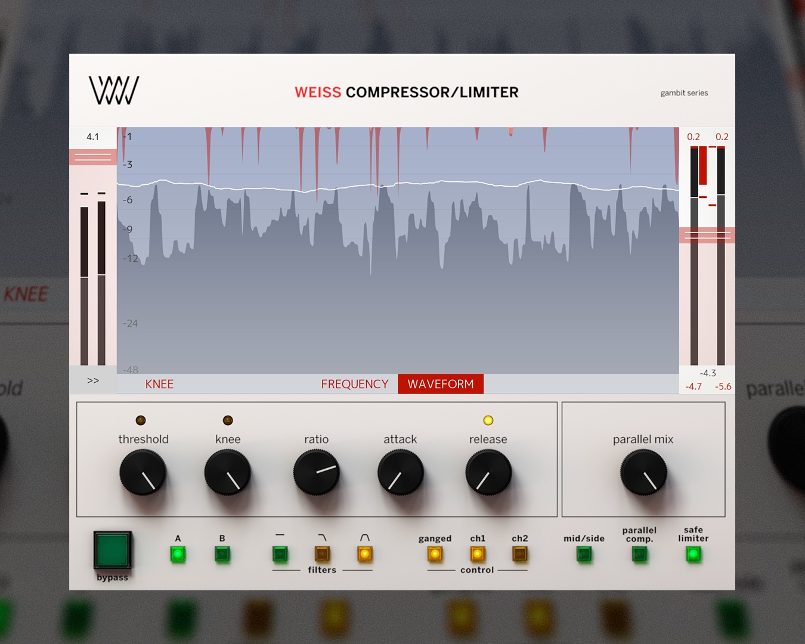
Task: Toggle the bypass button
Action: [x=112, y=550]
